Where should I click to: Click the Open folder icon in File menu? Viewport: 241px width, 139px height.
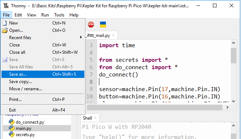click(x=5, y=30)
